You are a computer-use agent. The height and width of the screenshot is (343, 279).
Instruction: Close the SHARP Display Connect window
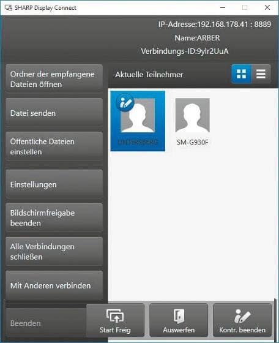click(x=267, y=7)
